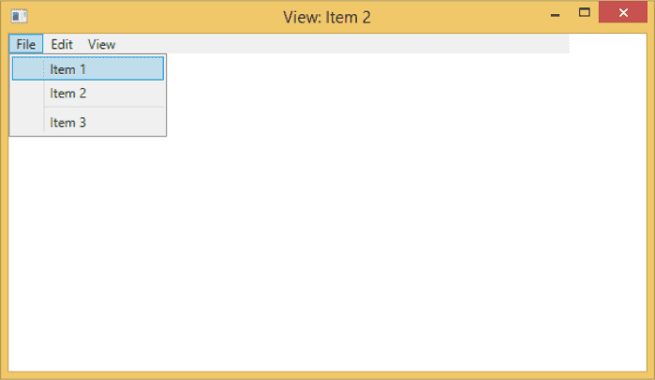Click white gap right of menu bar
The image size is (655, 380).
click(x=608, y=44)
